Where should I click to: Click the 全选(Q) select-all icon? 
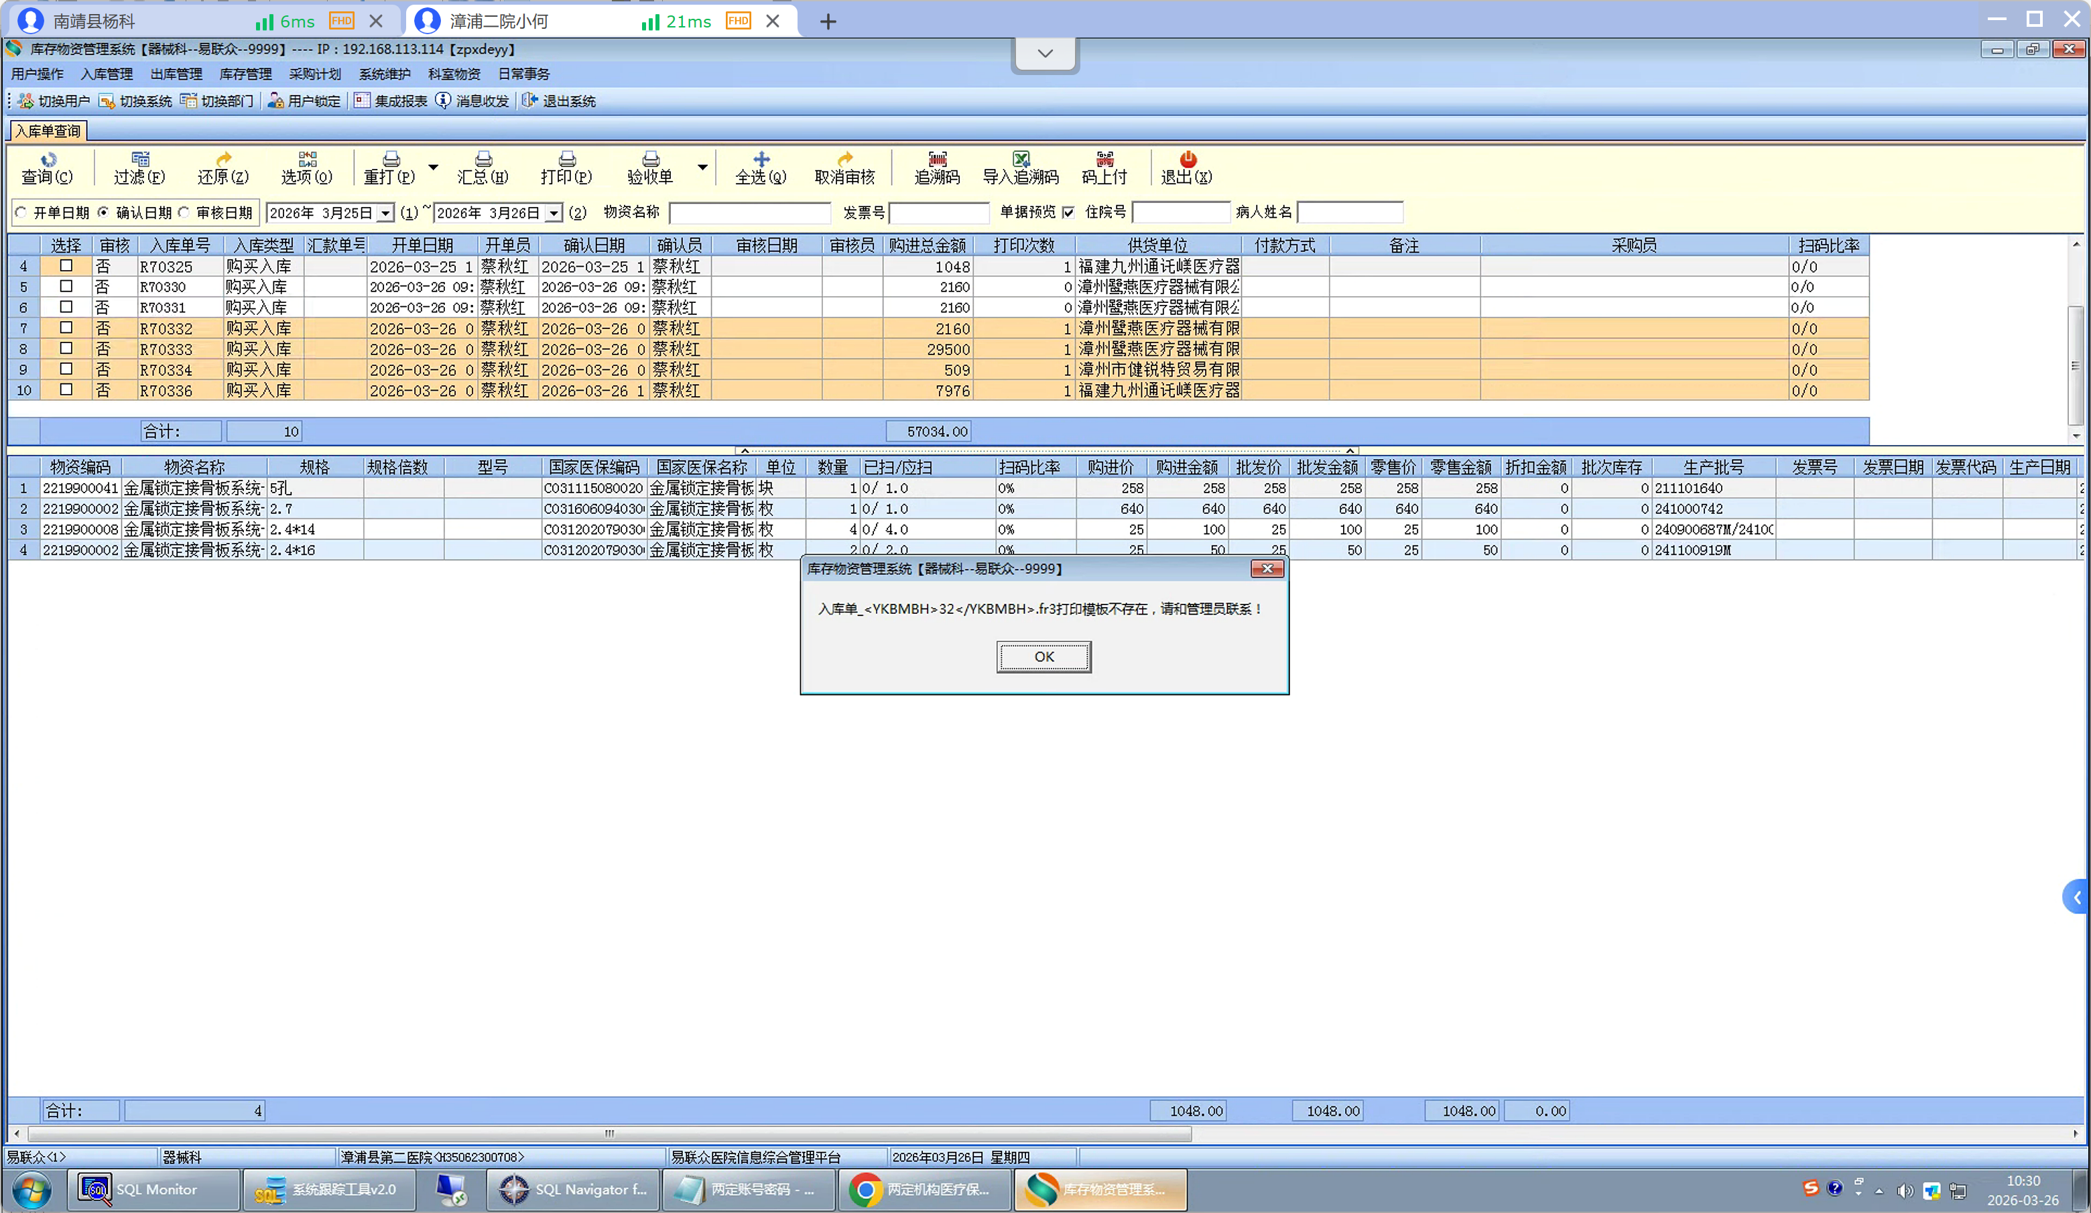[761, 159]
